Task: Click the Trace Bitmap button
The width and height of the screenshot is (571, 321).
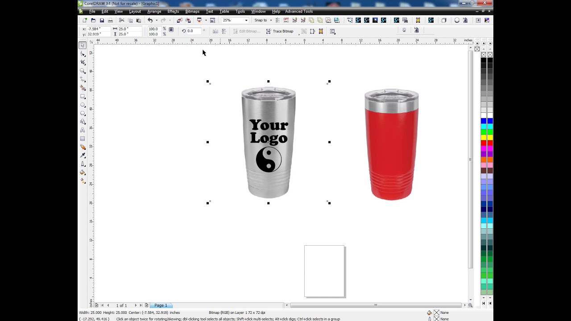Action: [x=280, y=31]
